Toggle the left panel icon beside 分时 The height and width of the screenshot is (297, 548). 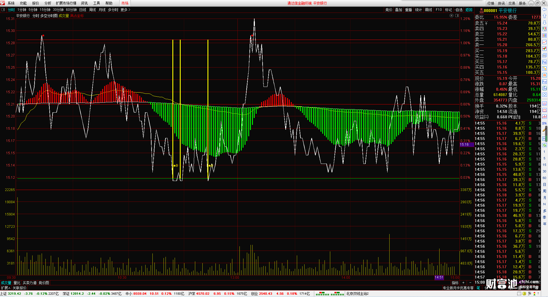point(3,10)
